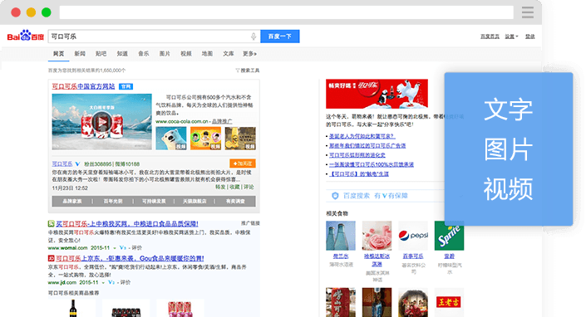586x317 pixels.
Task: Open the browser hamburger menu icon
Action: coord(527,12)
